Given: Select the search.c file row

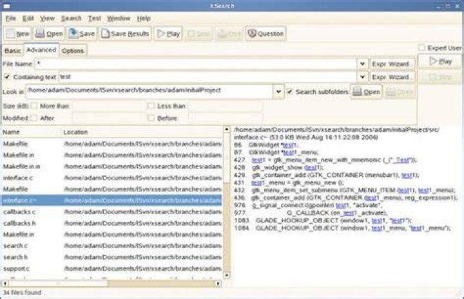Looking at the screenshot, I should [112, 246].
